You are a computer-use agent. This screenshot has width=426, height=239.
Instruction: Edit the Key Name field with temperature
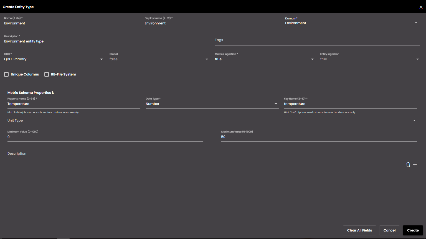click(350, 104)
